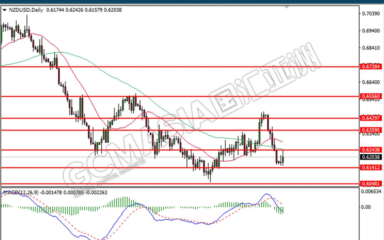The width and height of the screenshot is (384, 240).
Task: Click the MACD zero level 0.00 label
Action: [366, 207]
